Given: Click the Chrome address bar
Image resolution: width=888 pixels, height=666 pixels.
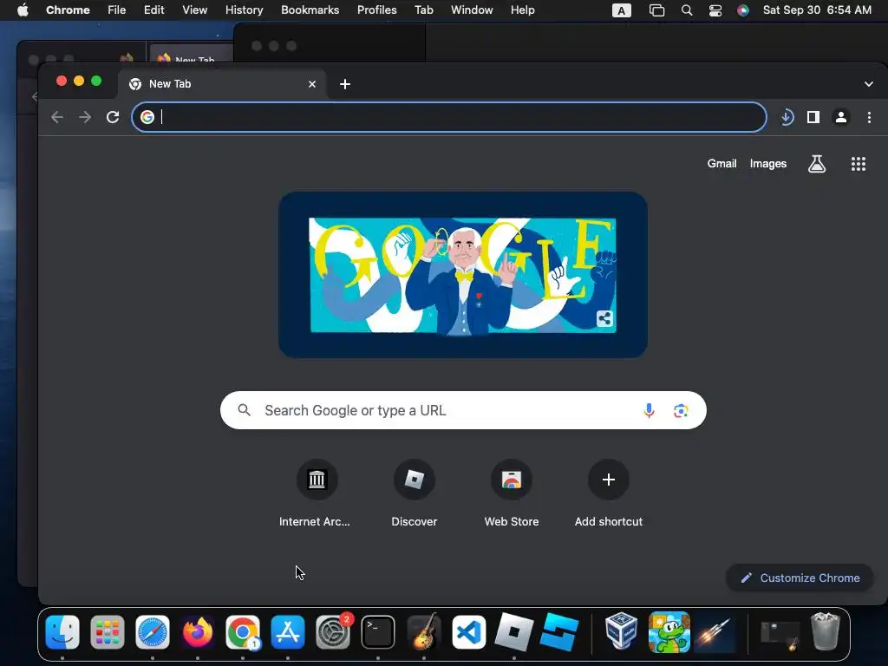Looking at the screenshot, I should click(x=449, y=117).
